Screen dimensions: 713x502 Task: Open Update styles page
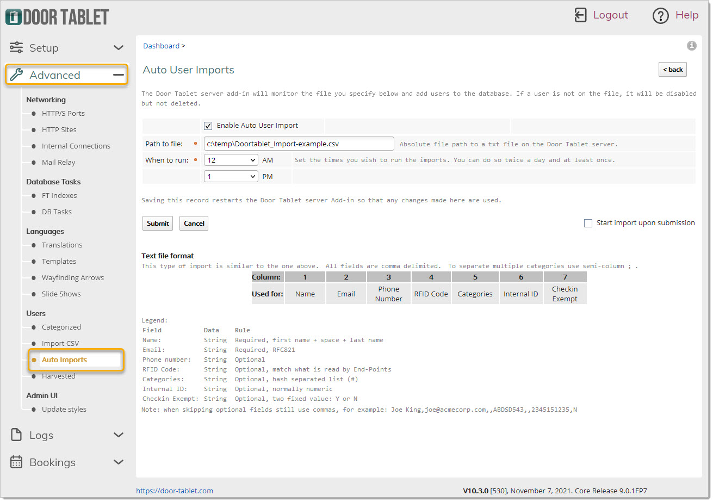(64, 410)
